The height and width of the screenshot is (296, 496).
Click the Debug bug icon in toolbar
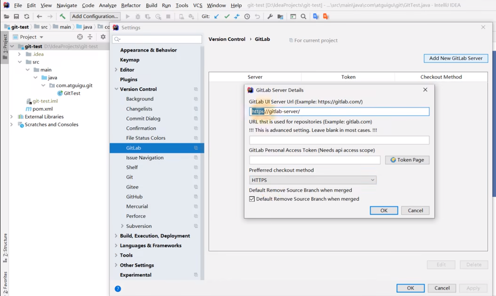click(x=138, y=17)
